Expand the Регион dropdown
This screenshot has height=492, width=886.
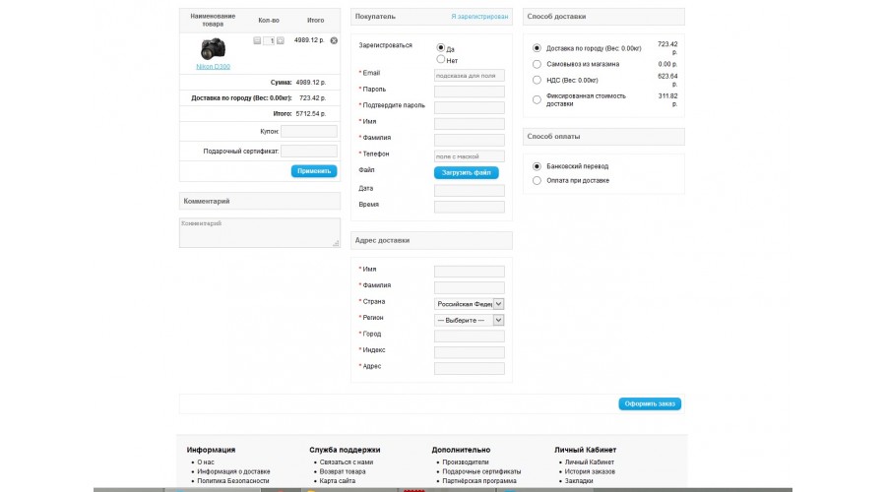(x=469, y=320)
